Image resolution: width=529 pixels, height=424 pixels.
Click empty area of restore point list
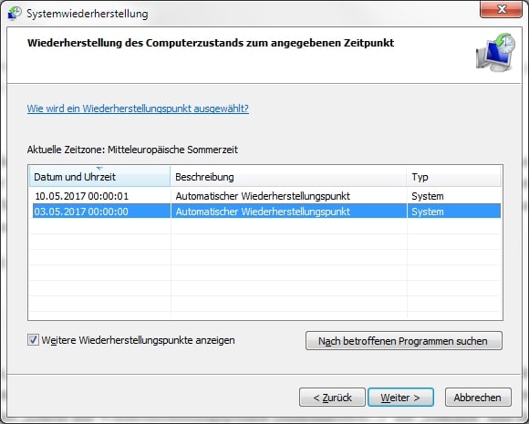[x=266, y=270]
